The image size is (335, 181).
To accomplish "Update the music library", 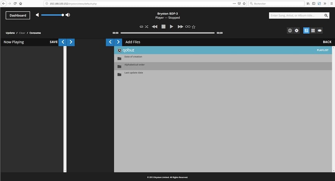I will tap(10, 33).
